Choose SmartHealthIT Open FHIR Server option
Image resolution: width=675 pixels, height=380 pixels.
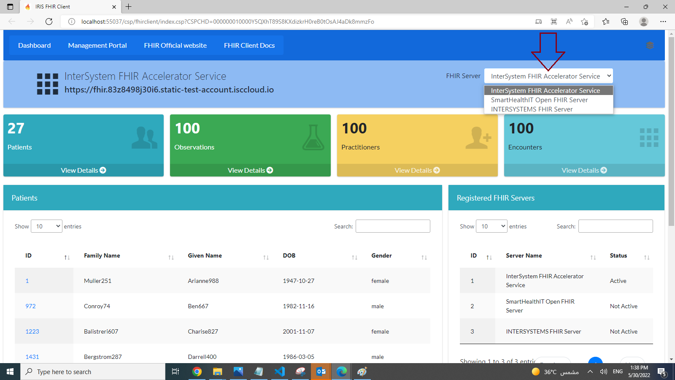[548, 100]
